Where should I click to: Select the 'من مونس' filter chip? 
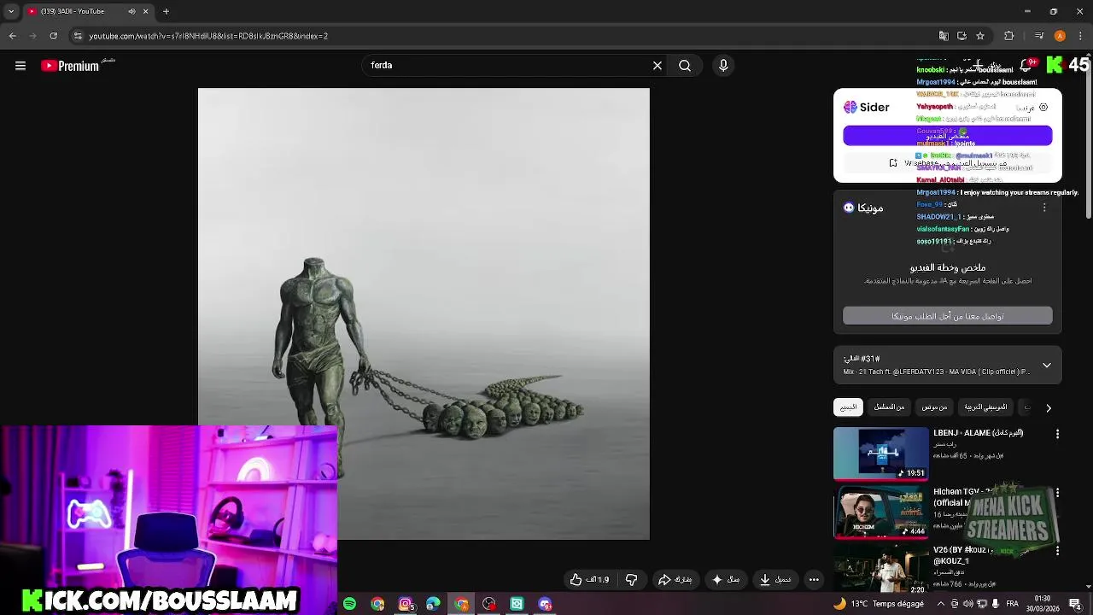click(935, 407)
